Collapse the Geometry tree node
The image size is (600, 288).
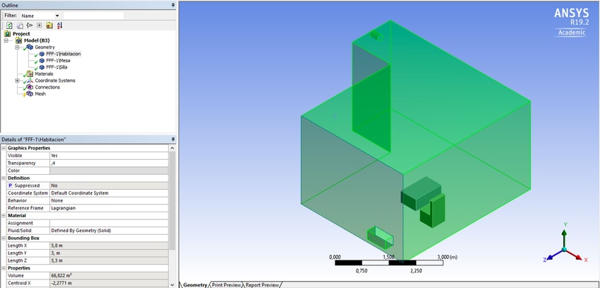(17, 47)
